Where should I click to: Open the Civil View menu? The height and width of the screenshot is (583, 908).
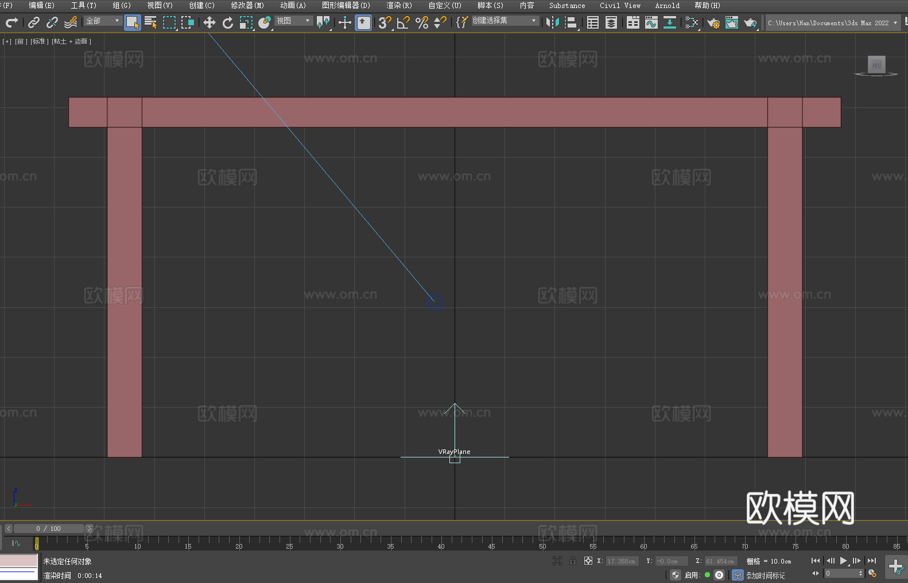click(x=620, y=5)
